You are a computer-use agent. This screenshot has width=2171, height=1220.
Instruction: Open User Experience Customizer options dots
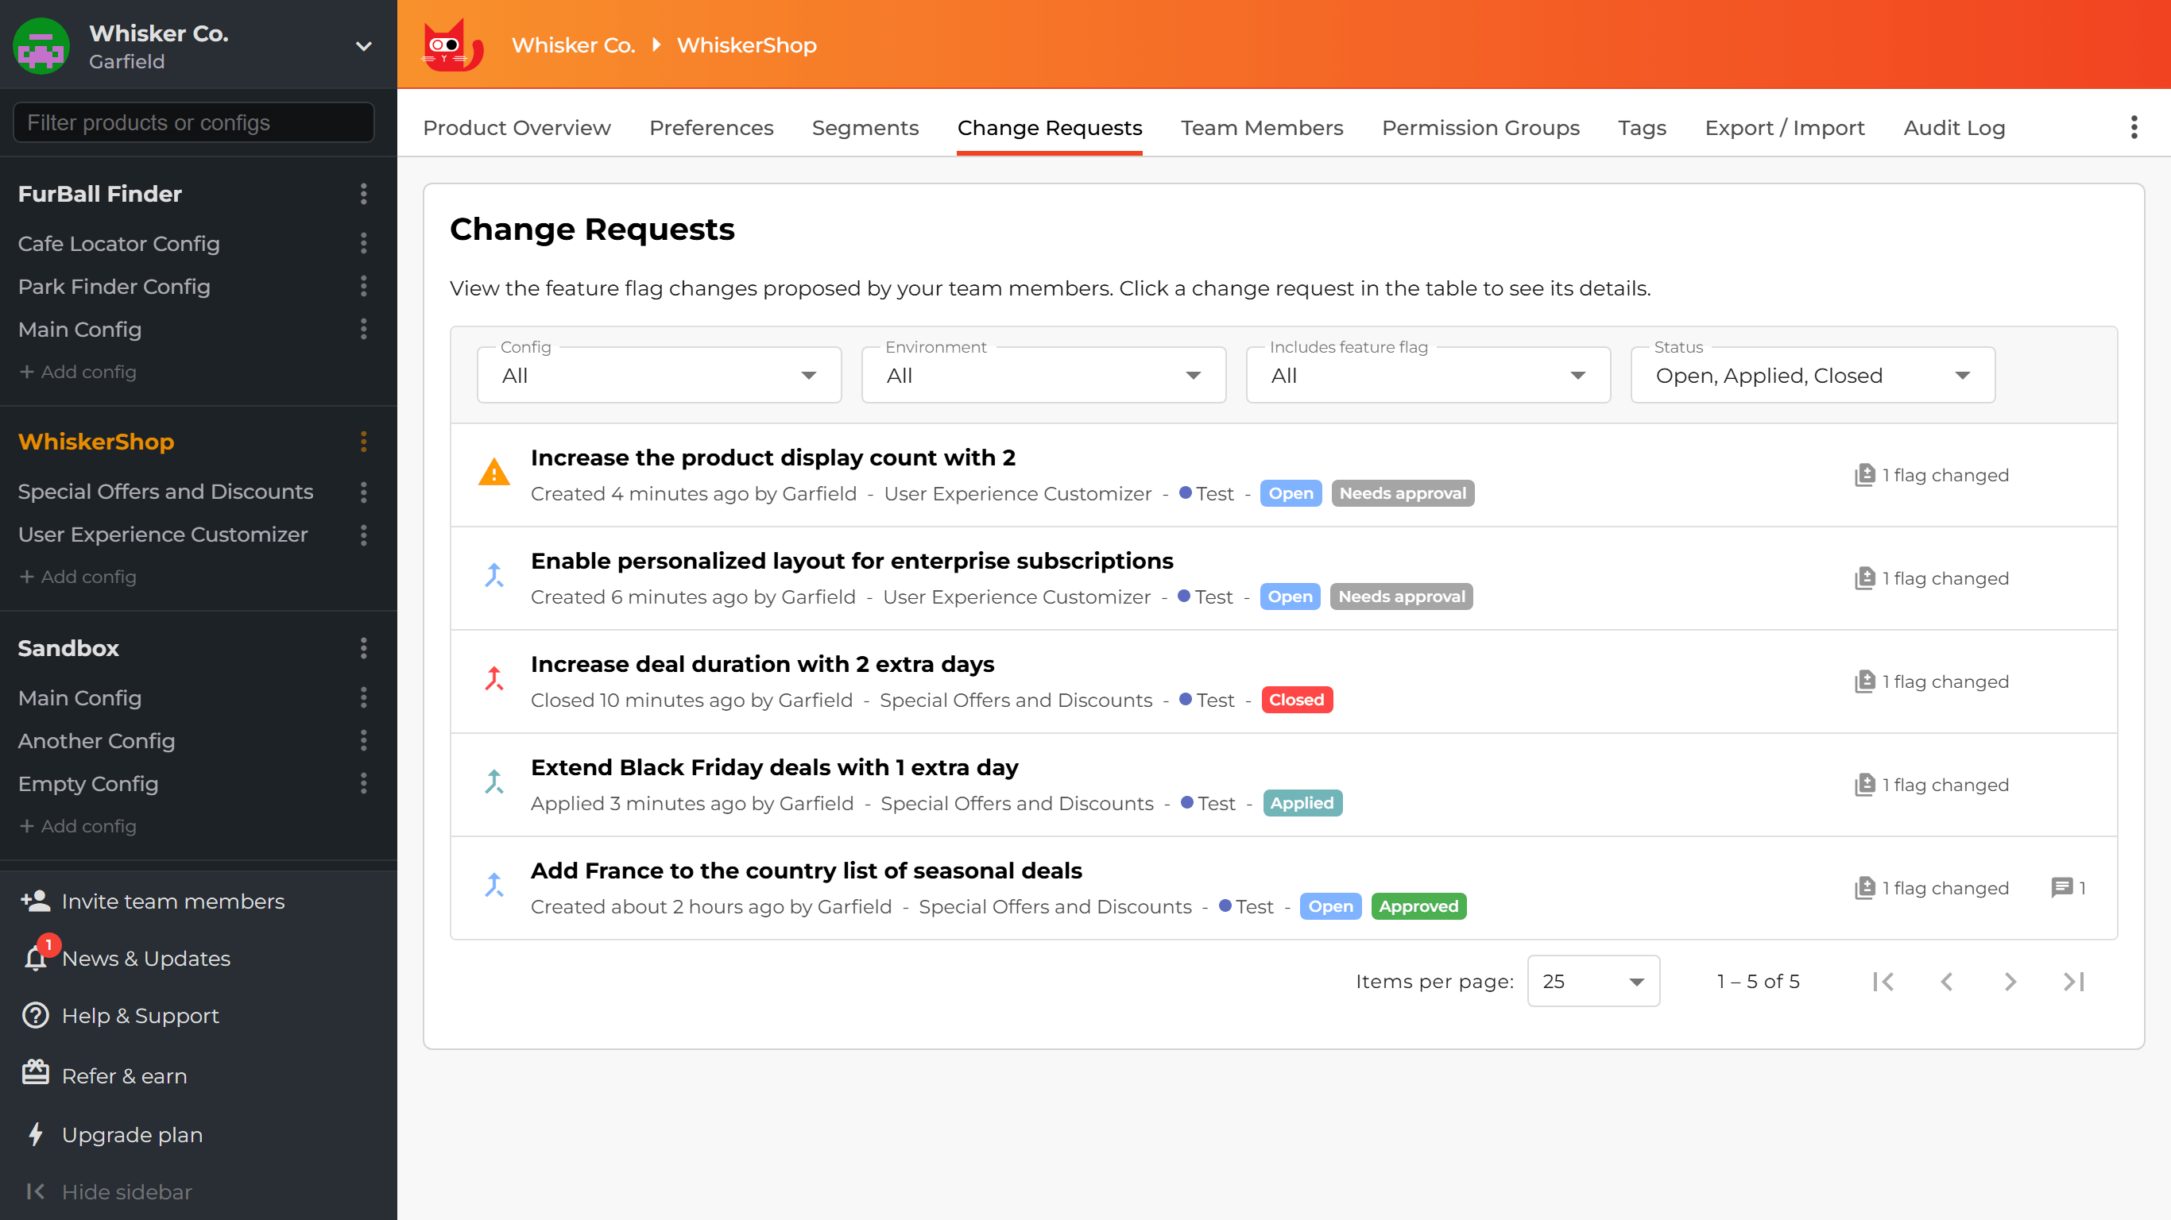pyautogui.click(x=363, y=535)
